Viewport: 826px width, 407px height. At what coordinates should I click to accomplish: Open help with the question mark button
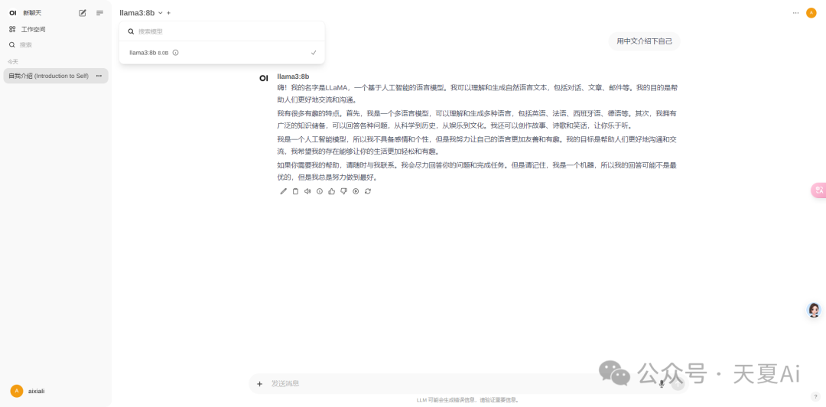coord(815,396)
